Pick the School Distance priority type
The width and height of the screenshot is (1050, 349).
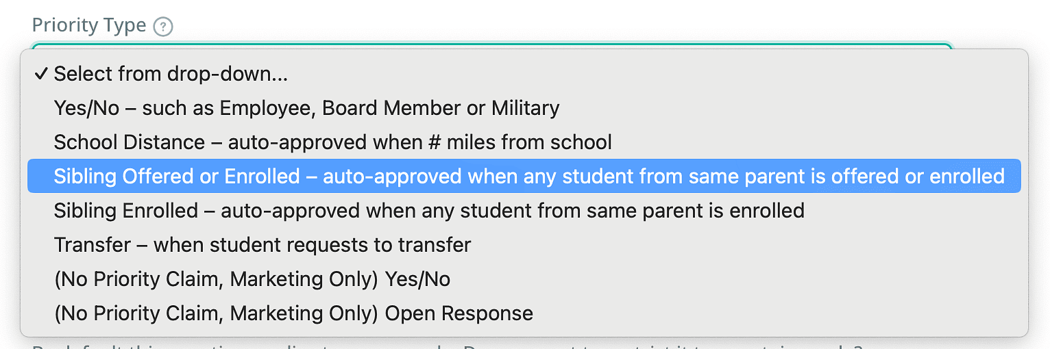332,142
